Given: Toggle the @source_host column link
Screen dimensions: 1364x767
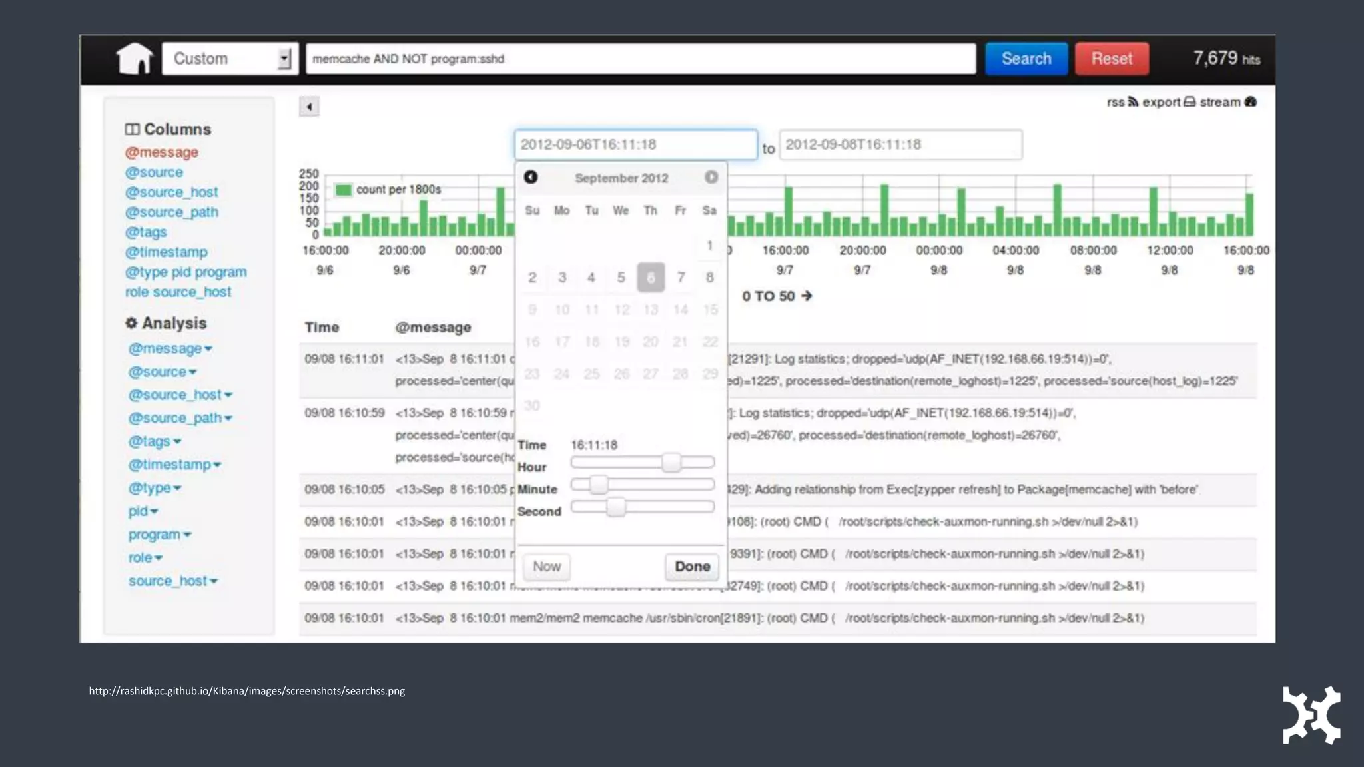Looking at the screenshot, I should pos(172,192).
